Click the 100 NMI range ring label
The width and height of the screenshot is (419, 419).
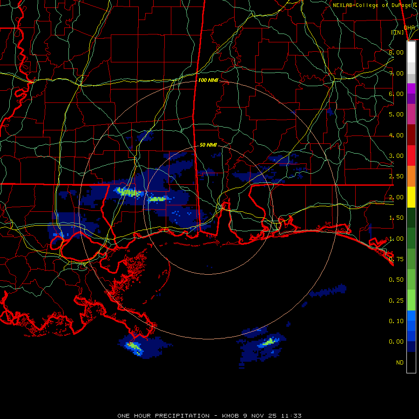pyautogui.click(x=208, y=80)
